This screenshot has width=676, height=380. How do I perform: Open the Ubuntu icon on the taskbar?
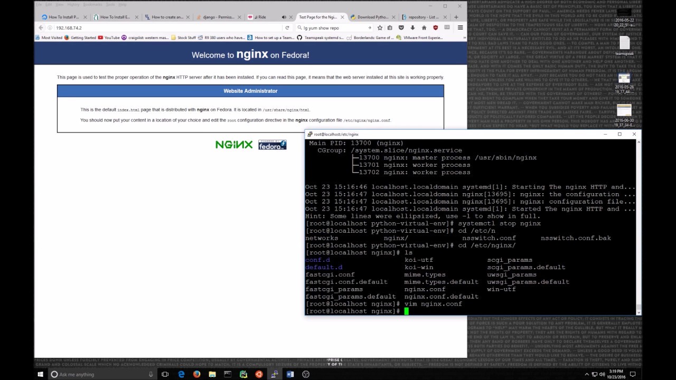coord(259,374)
